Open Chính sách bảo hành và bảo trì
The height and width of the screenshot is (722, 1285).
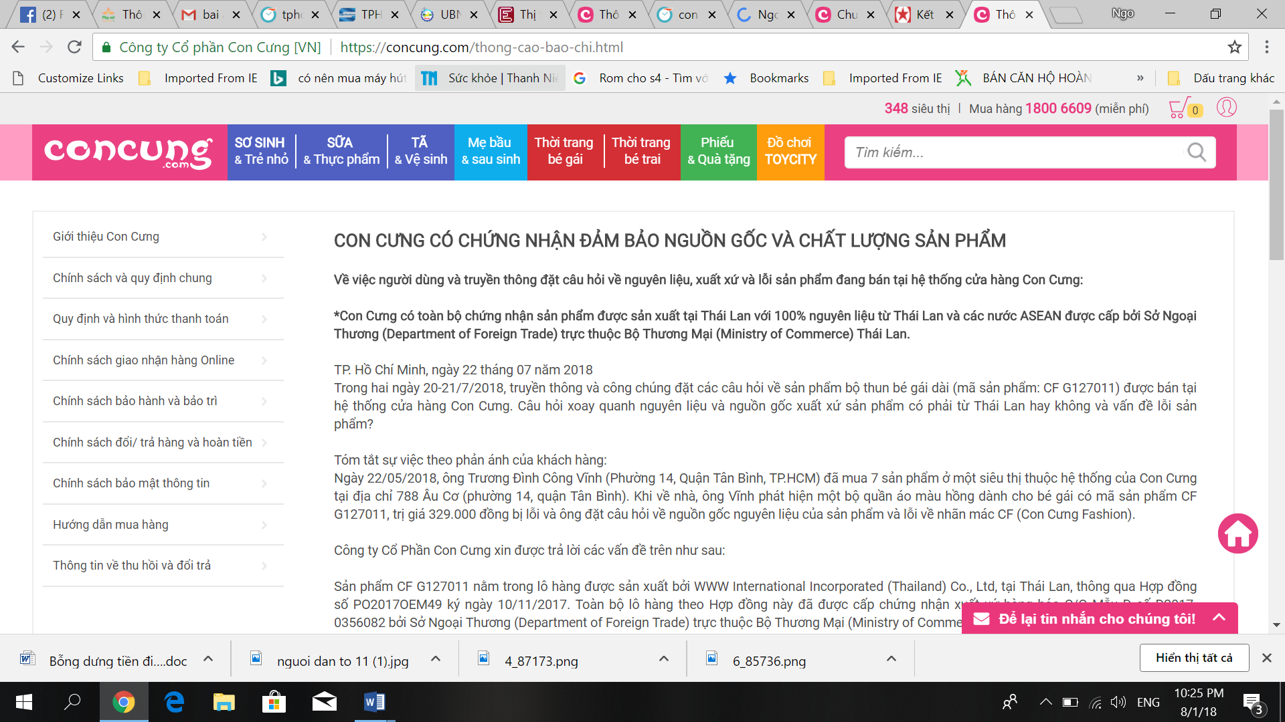163,401
